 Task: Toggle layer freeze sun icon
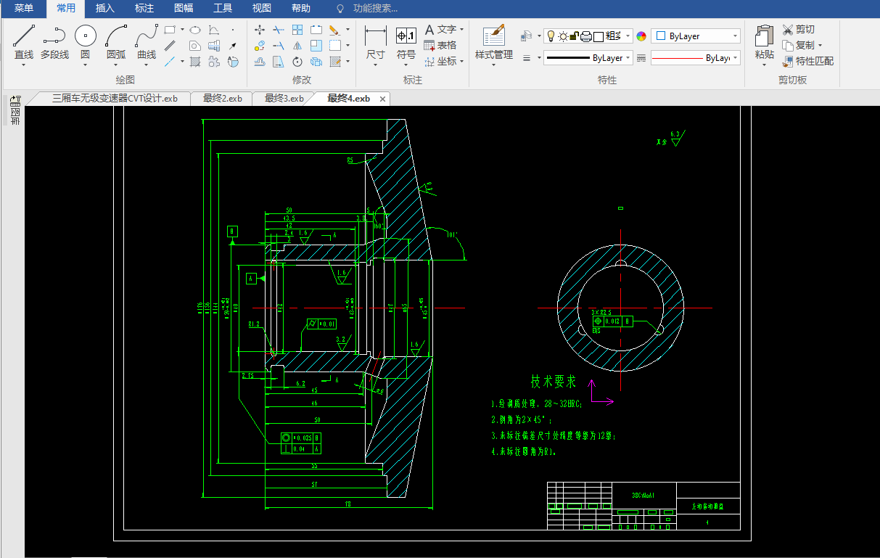tap(562, 36)
